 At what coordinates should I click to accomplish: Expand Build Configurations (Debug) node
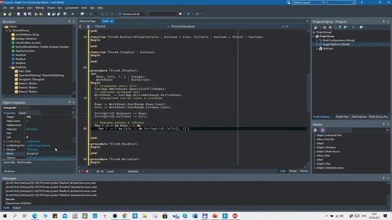tap(317, 40)
